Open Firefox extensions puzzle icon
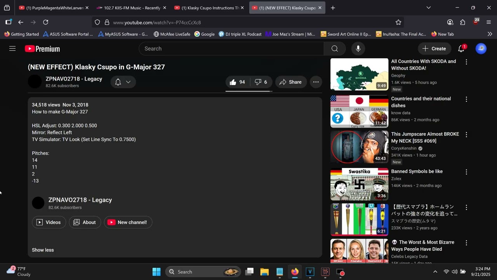The image size is (497, 280). click(x=462, y=22)
